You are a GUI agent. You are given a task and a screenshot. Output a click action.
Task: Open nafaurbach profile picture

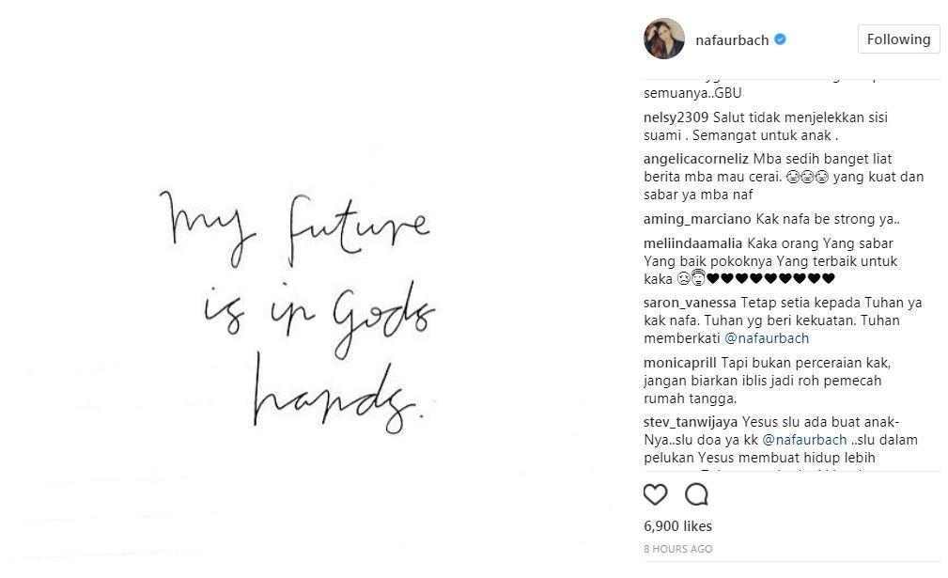click(663, 39)
